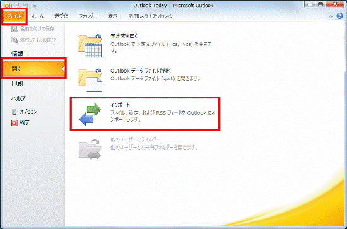Click the 名前を付けて保存 disk icon

14,29
